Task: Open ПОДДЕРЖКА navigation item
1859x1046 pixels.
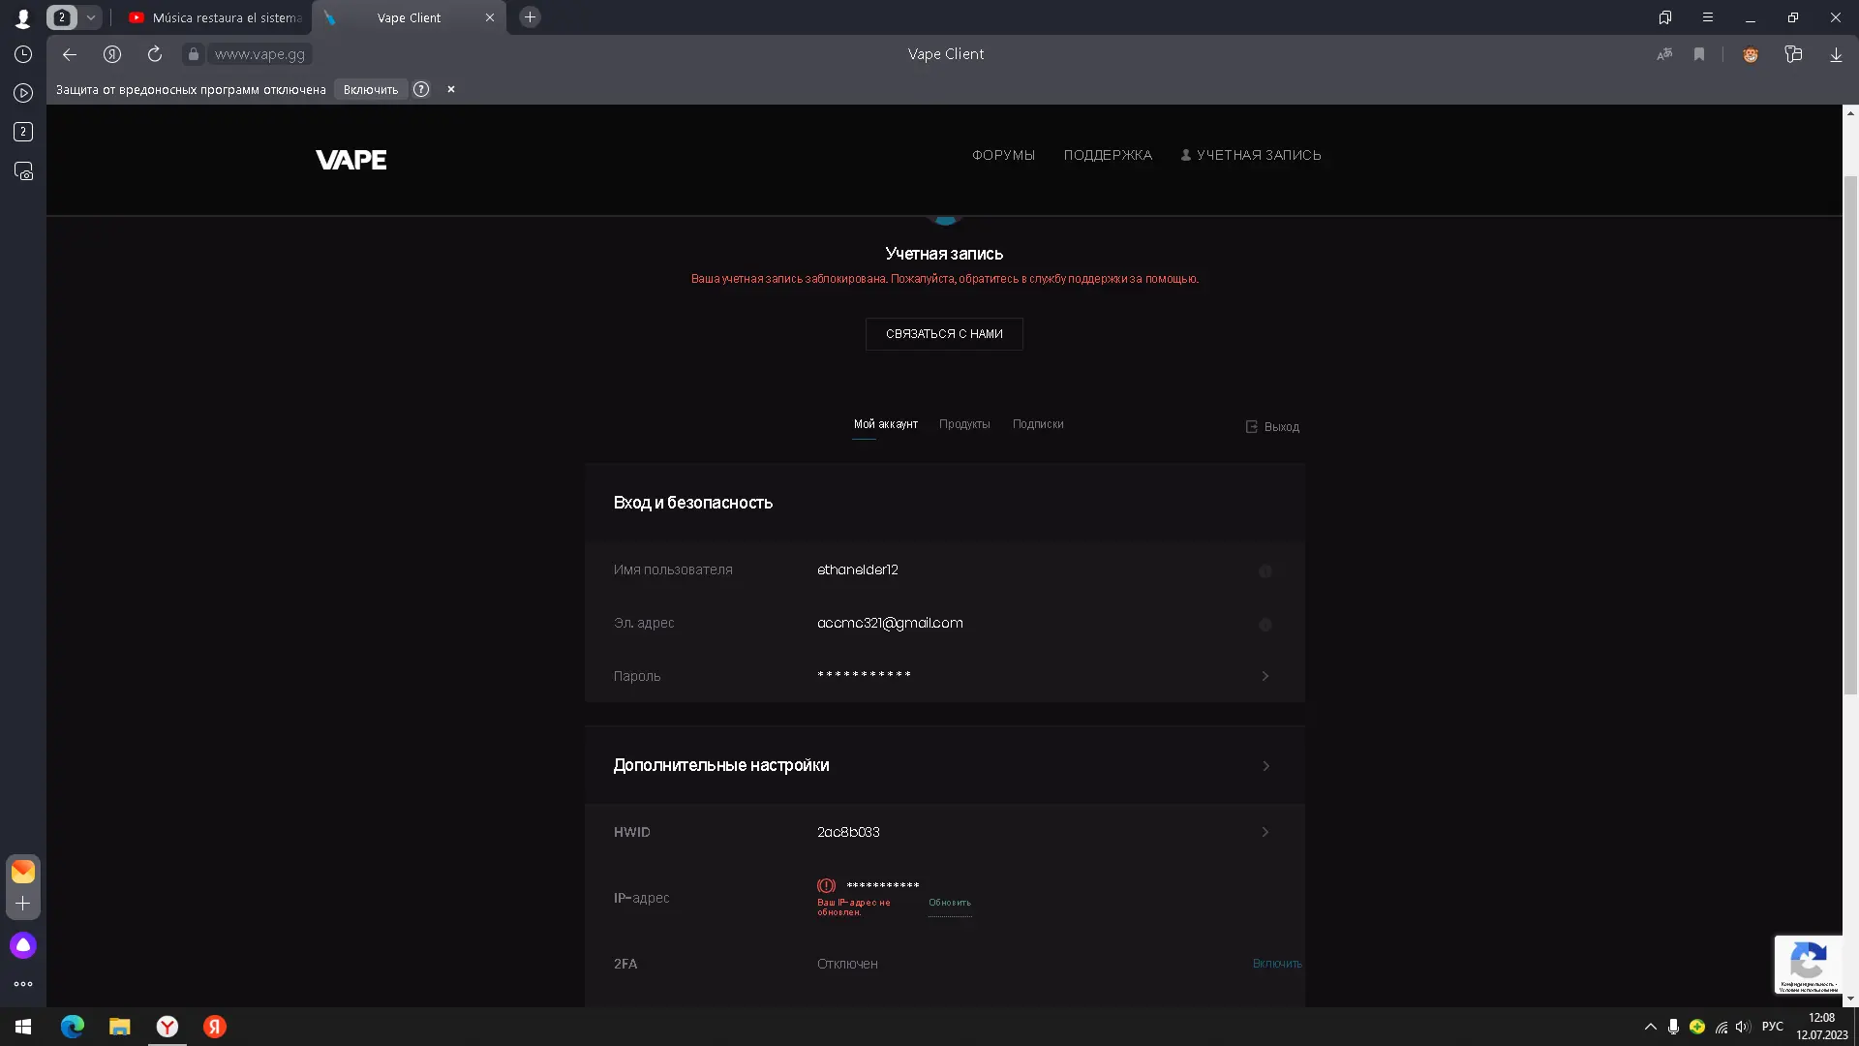Action: coord(1108,155)
